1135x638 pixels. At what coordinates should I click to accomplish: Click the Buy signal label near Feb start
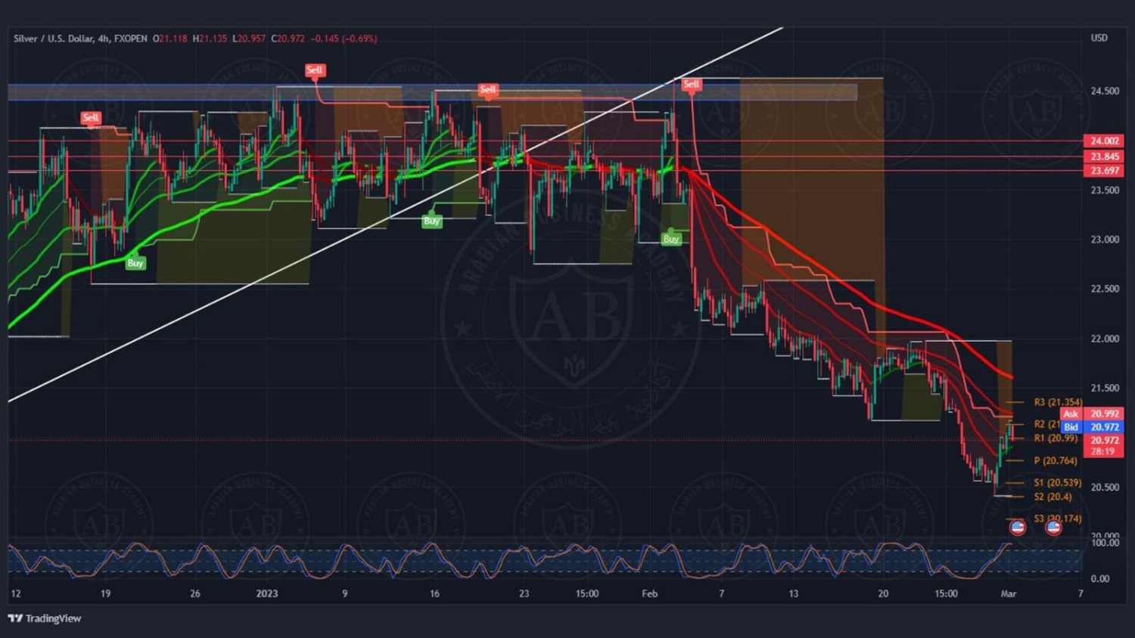pyautogui.click(x=671, y=239)
